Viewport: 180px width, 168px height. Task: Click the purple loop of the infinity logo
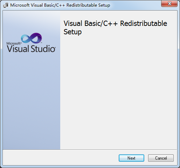tap(37, 37)
